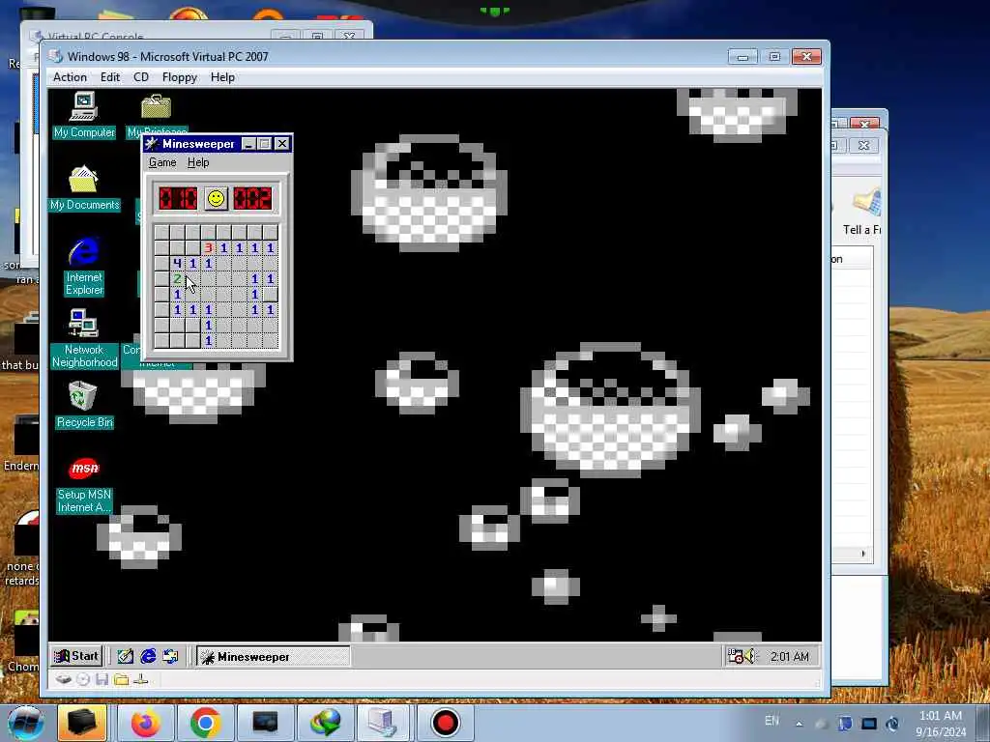This screenshot has height=742, width=990.
Task: Open the Edit menu in Virtual PC
Action: pyautogui.click(x=110, y=77)
